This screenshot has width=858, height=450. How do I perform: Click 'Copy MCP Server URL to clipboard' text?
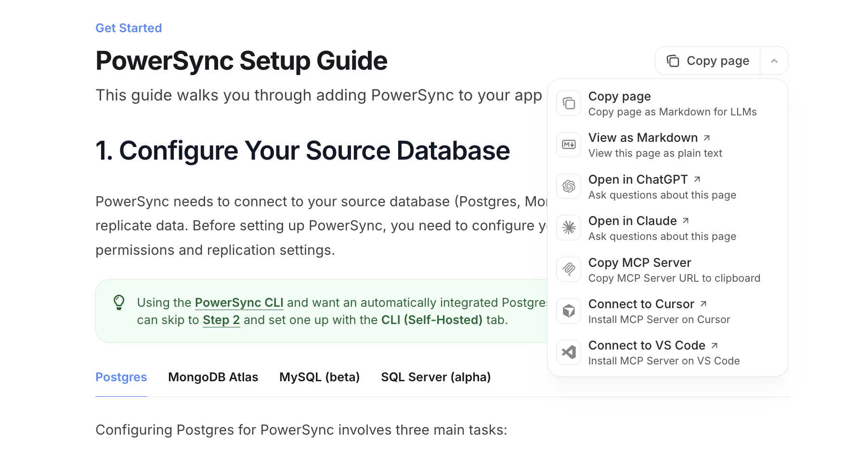click(675, 278)
